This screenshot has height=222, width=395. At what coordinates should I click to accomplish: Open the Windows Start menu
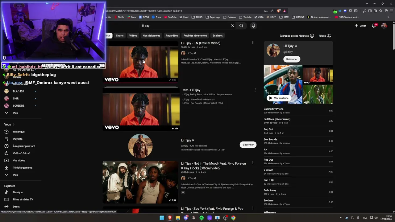pos(162,218)
